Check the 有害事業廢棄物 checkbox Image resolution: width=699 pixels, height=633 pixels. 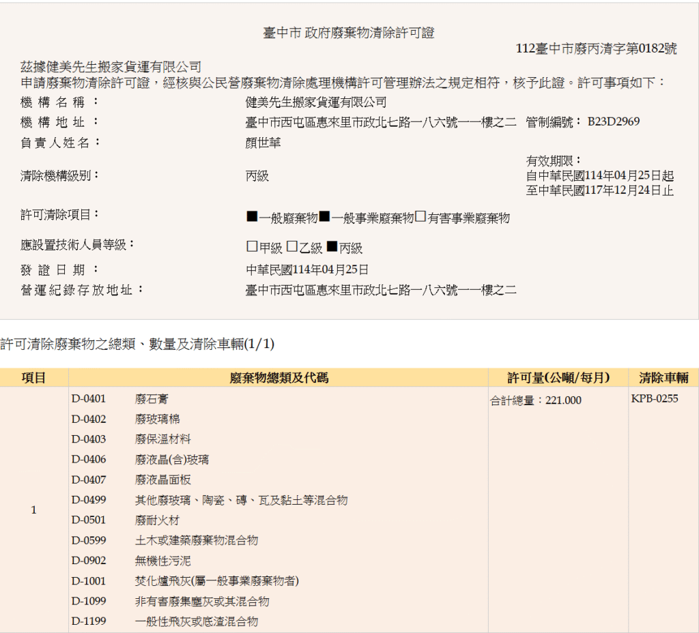coord(420,217)
